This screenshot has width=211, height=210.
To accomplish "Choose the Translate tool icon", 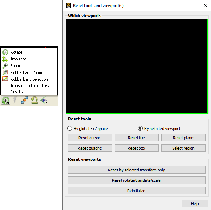I will point(5,59).
